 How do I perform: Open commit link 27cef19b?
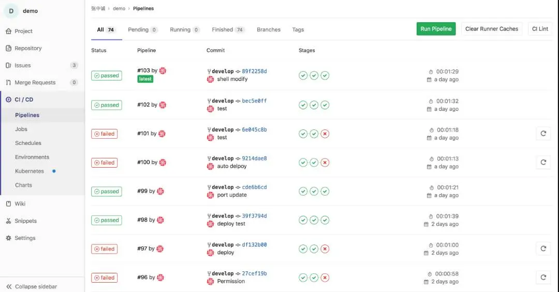[x=254, y=273]
